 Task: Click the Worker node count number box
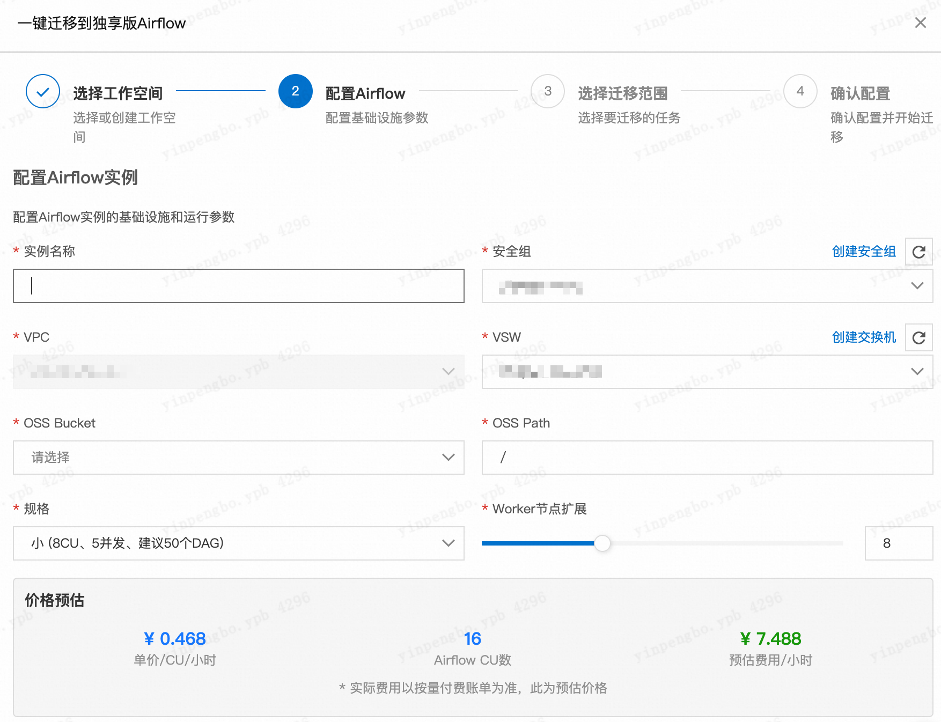[899, 543]
